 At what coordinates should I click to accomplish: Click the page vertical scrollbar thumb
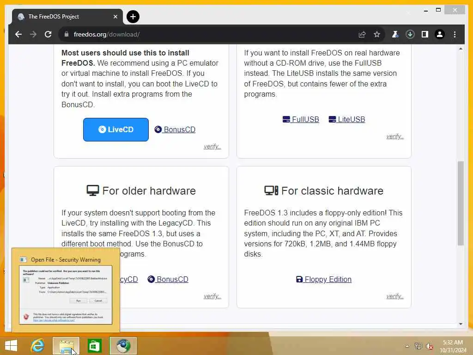[461, 203]
